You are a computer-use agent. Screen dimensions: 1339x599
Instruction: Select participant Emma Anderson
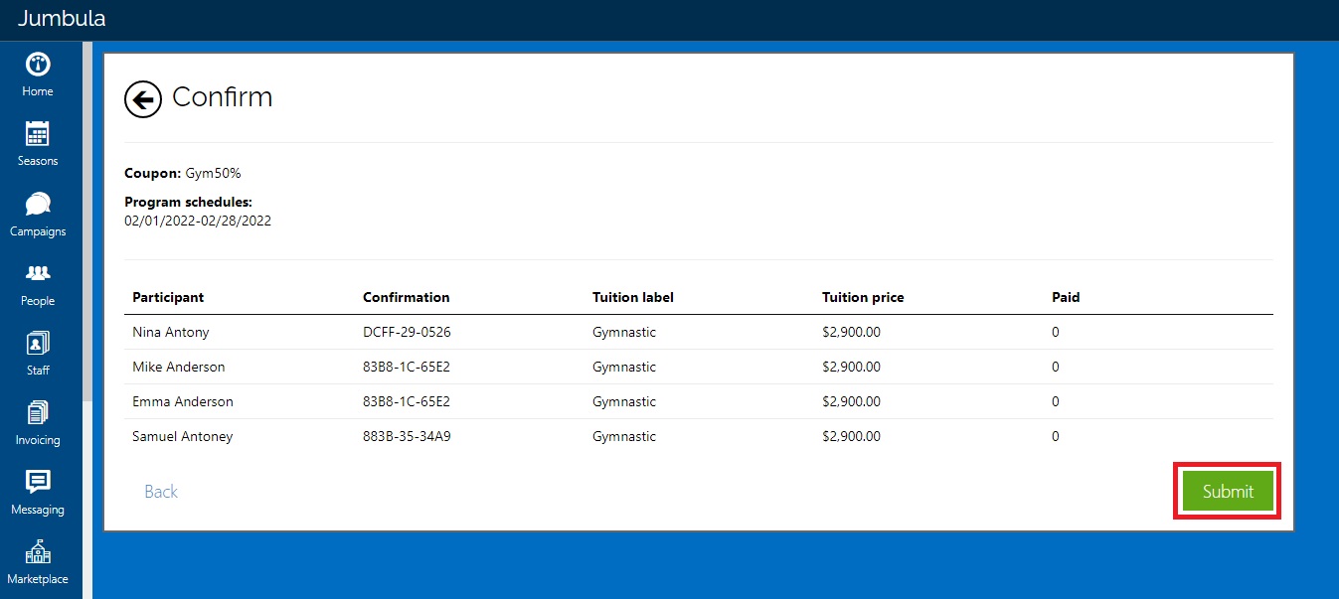coord(183,401)
